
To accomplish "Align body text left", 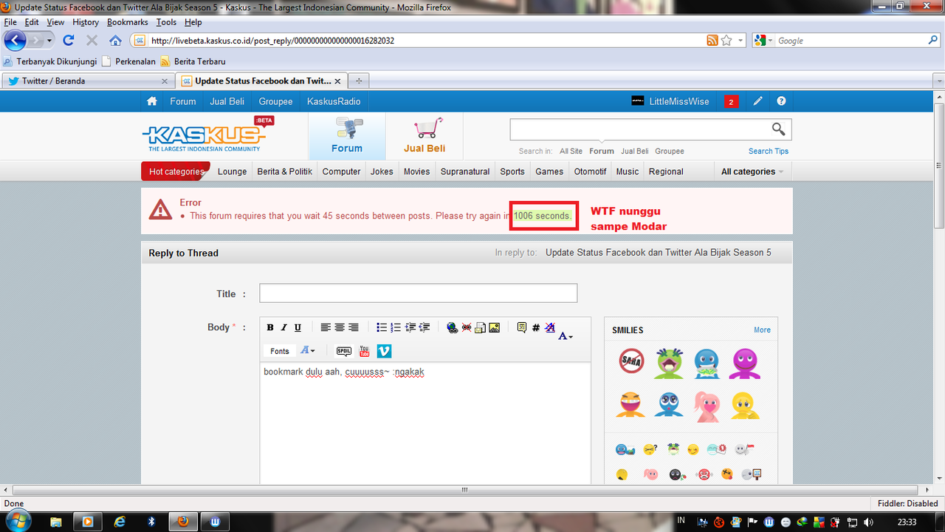I will 326,328.
